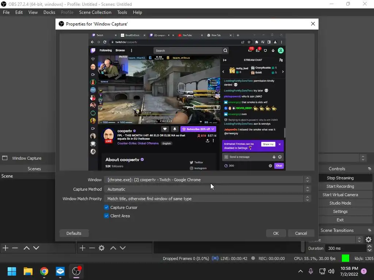
Task: Move source up with arrow icon
Action: (113, 248)
